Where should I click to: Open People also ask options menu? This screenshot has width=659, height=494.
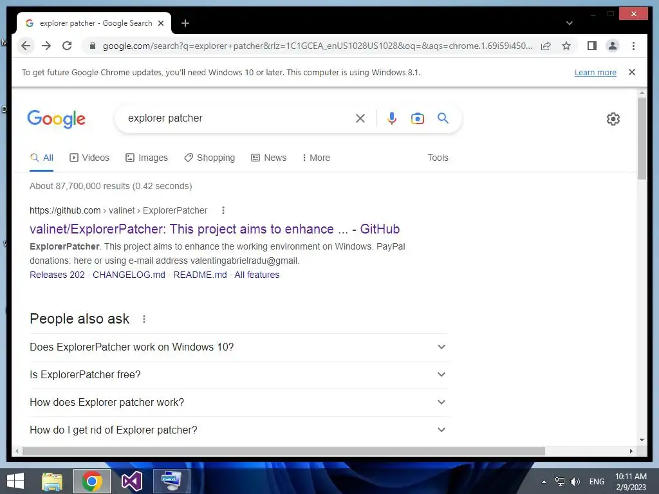pyautogui.click(x=144, y=319)
